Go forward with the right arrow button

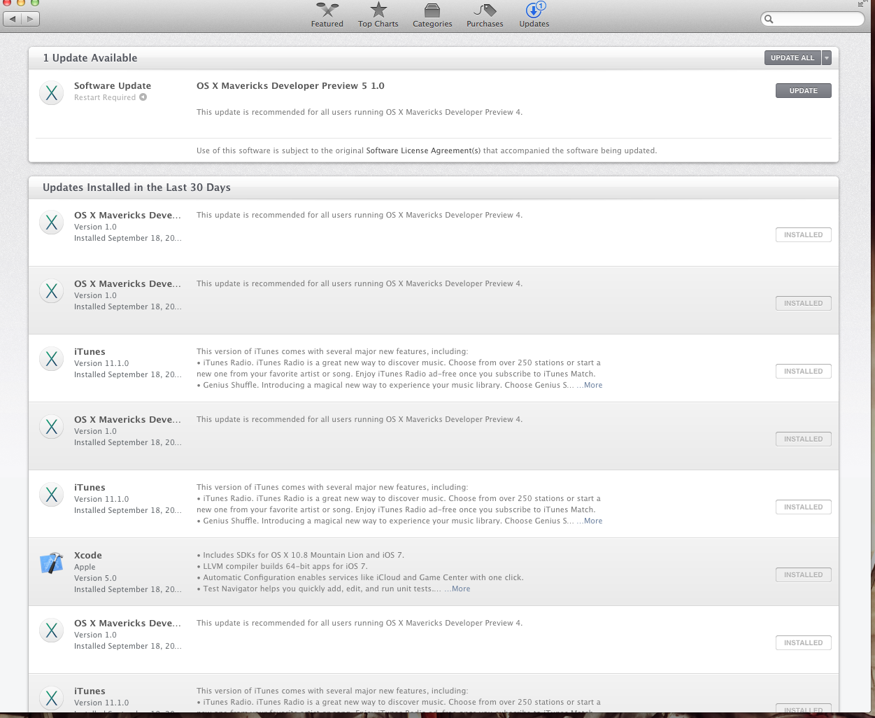pos(30,19)
